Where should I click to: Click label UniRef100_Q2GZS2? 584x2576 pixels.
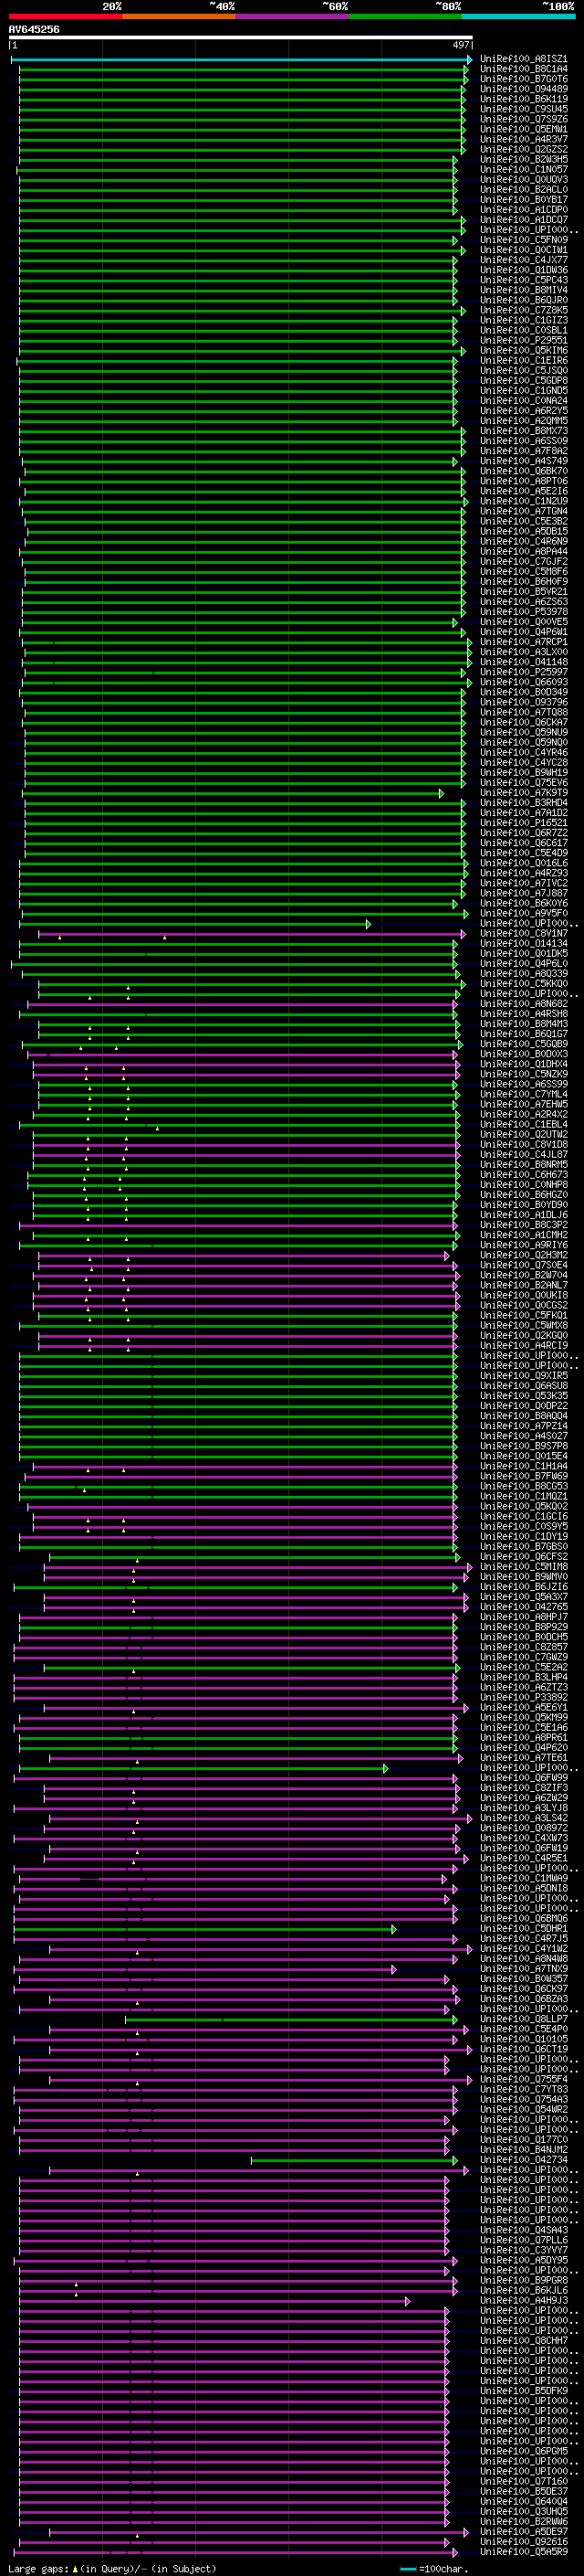pos(523,149)
